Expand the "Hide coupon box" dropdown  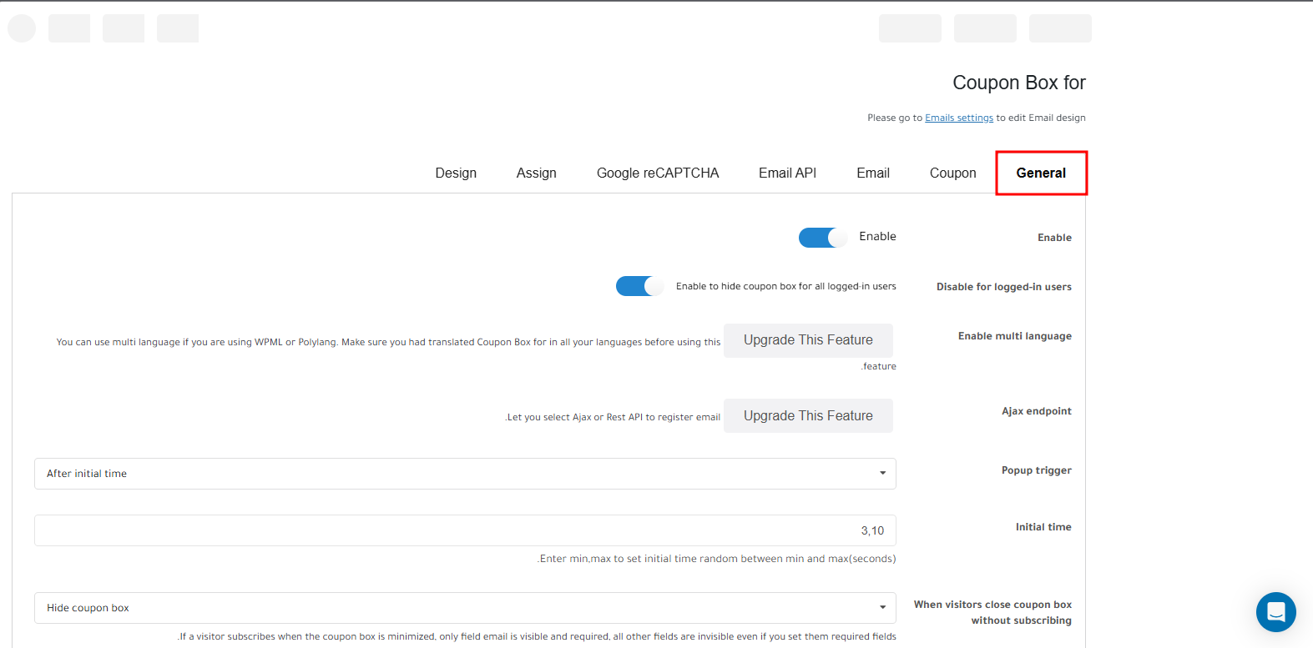click(x=465, y=608)
